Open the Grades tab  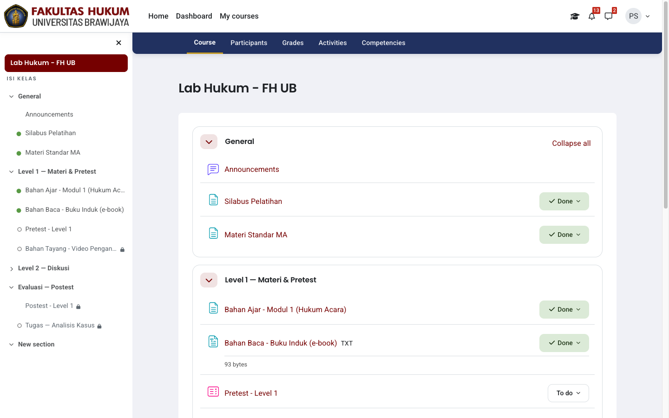293,43
